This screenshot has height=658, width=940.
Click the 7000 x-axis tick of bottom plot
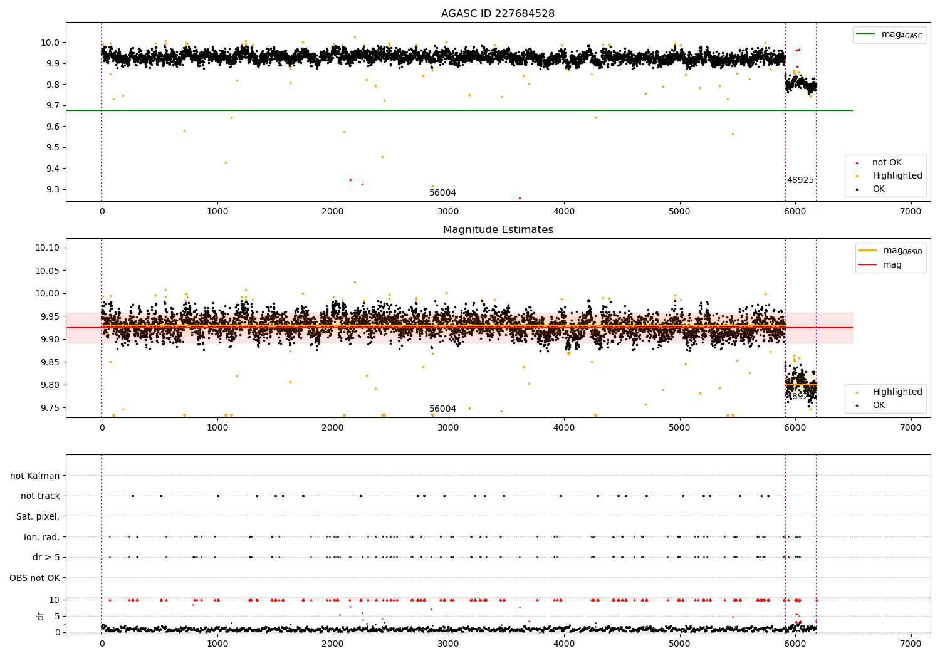[911, 644]
